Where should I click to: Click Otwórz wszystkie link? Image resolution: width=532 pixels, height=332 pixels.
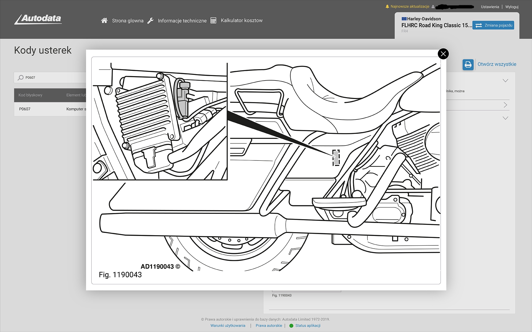(497, 64)
